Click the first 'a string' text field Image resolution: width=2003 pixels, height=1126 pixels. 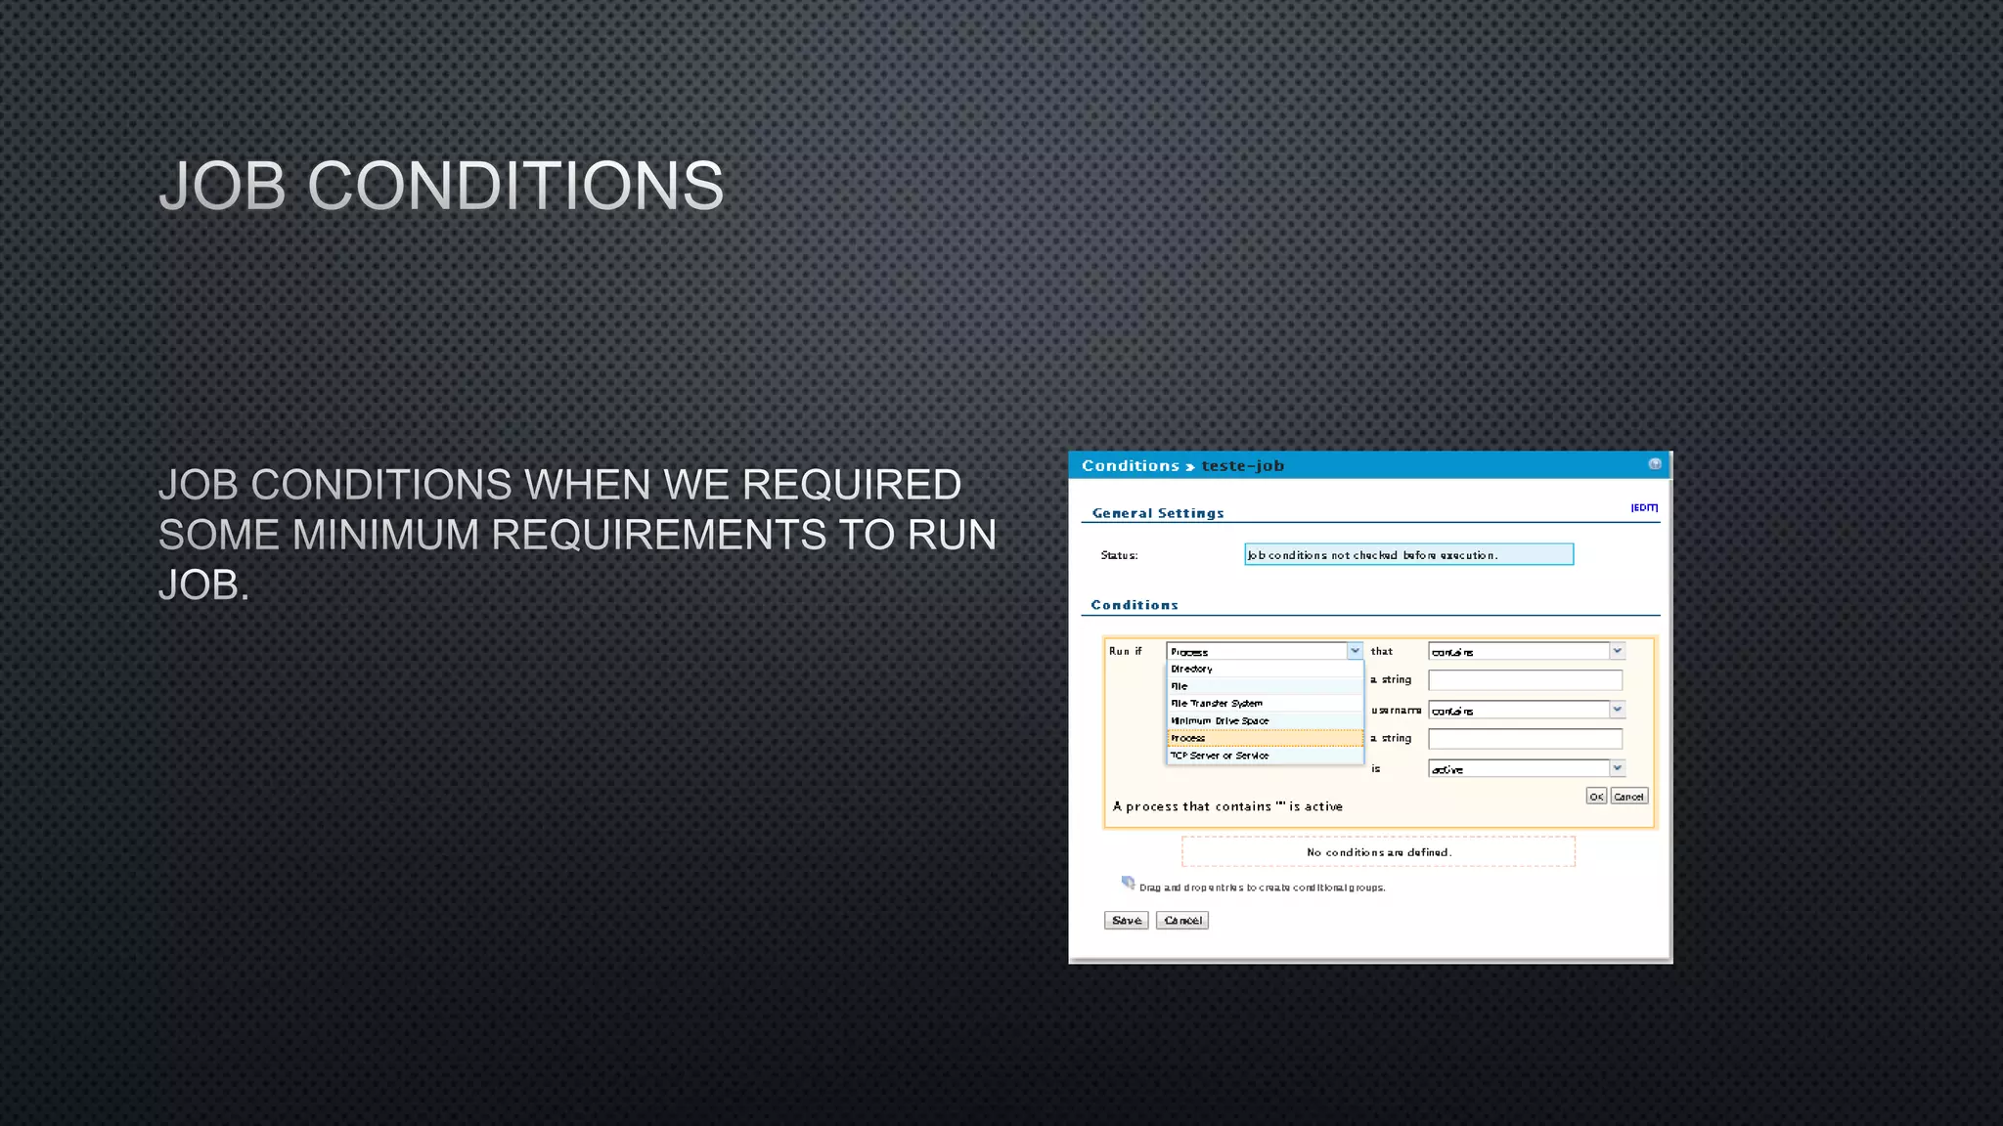click(1525, 679)
